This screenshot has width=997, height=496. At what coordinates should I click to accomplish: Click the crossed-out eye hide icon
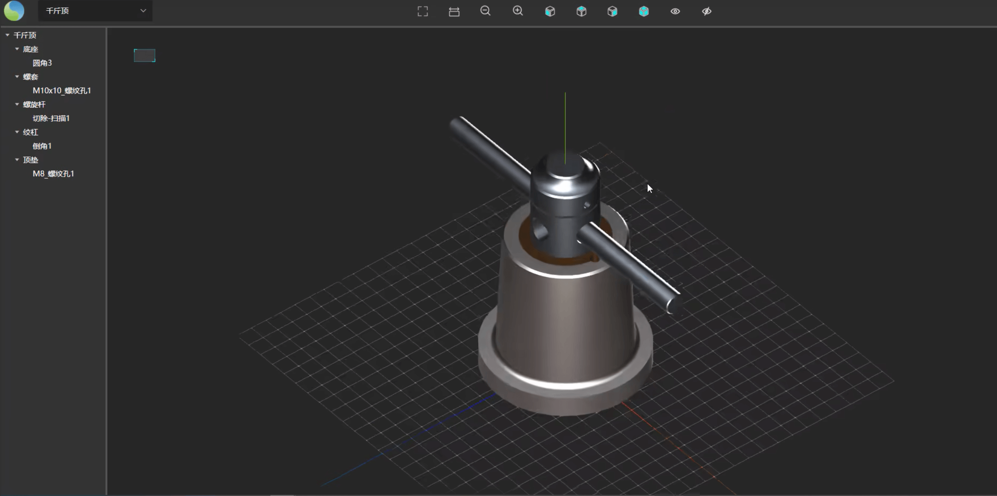707,11
